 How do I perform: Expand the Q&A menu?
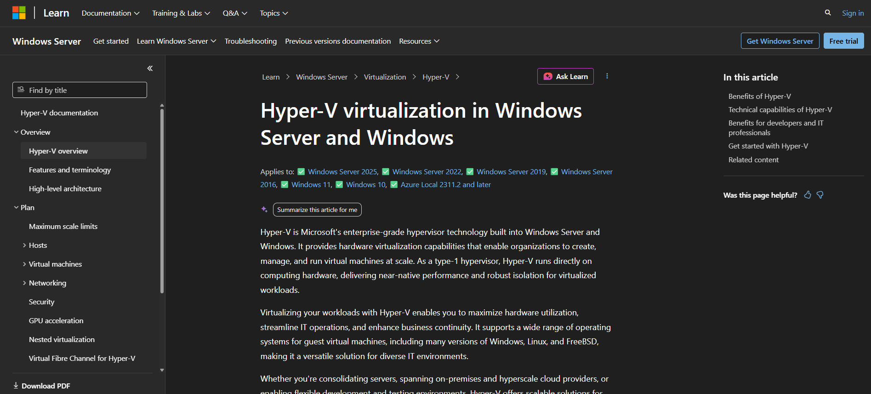(235, 13)
